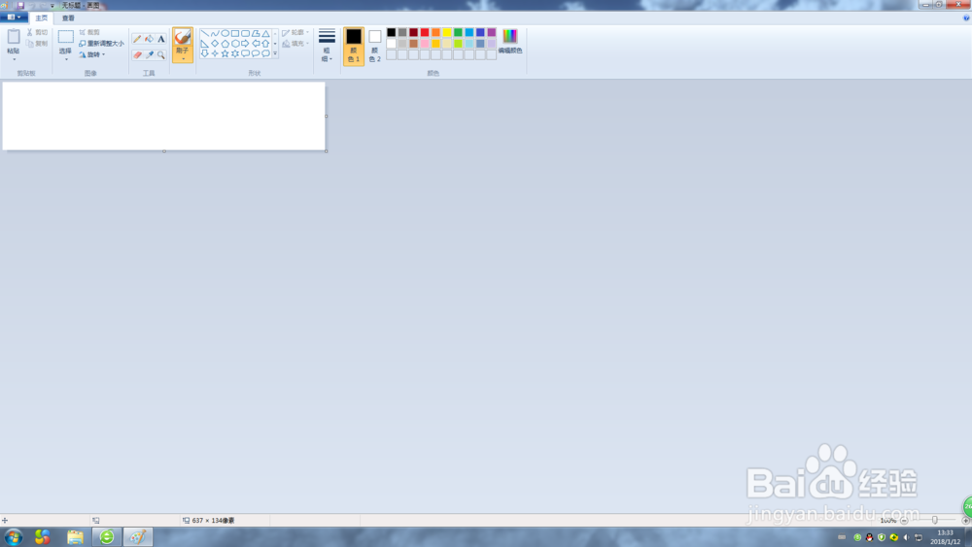Choose the Five-point star shape

click(226, 53)
